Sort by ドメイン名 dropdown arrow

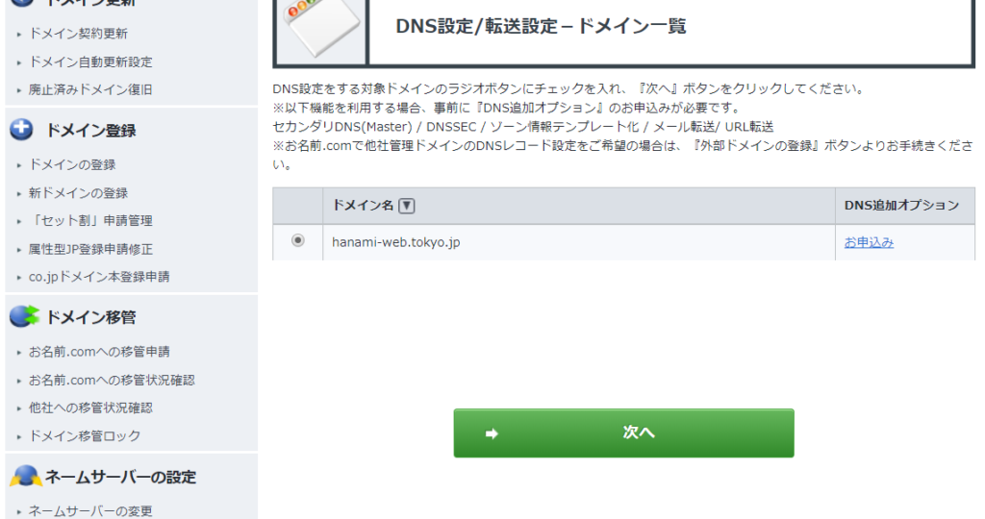click(x=407, y=206)
